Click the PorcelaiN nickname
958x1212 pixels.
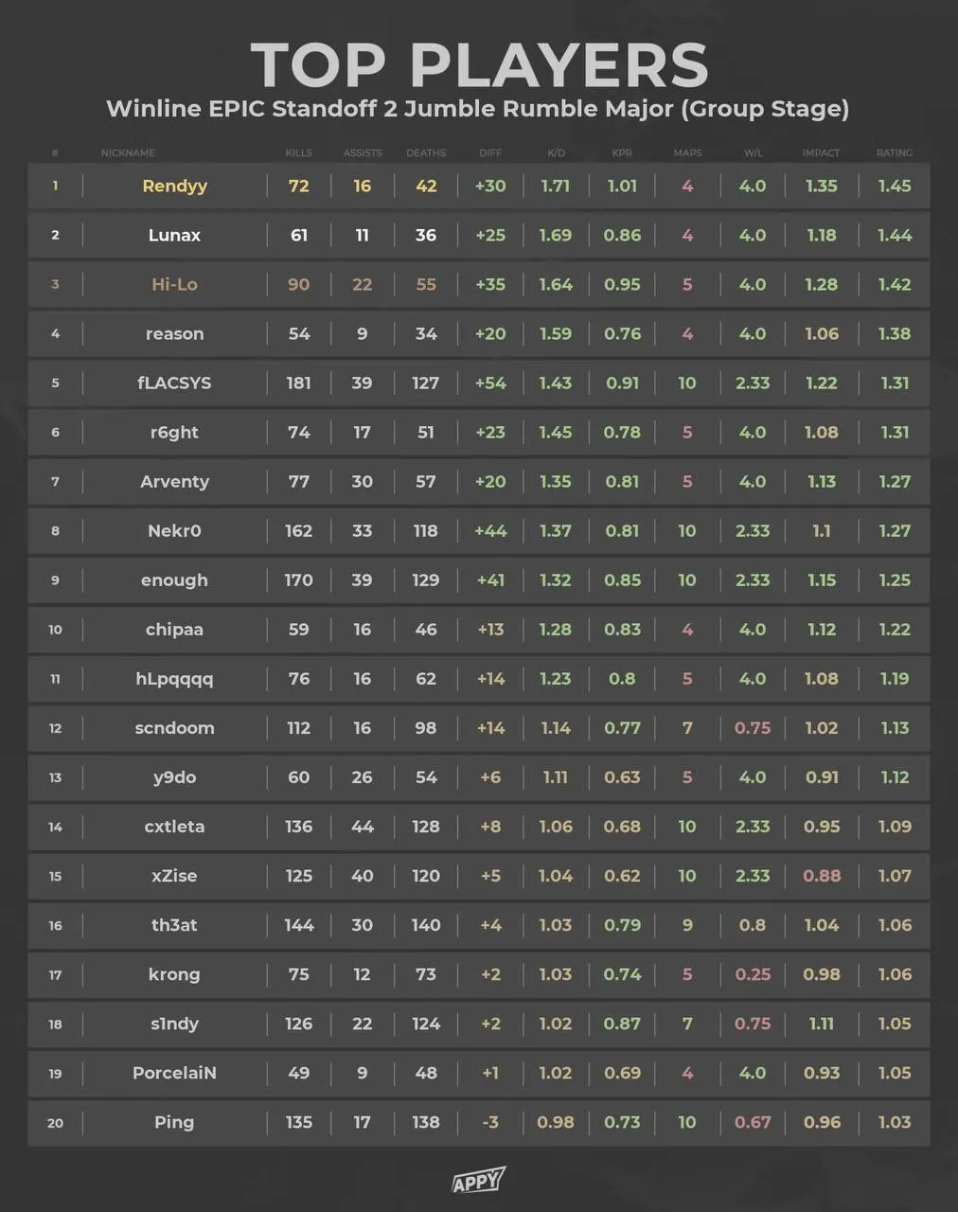click(174, 1073)
